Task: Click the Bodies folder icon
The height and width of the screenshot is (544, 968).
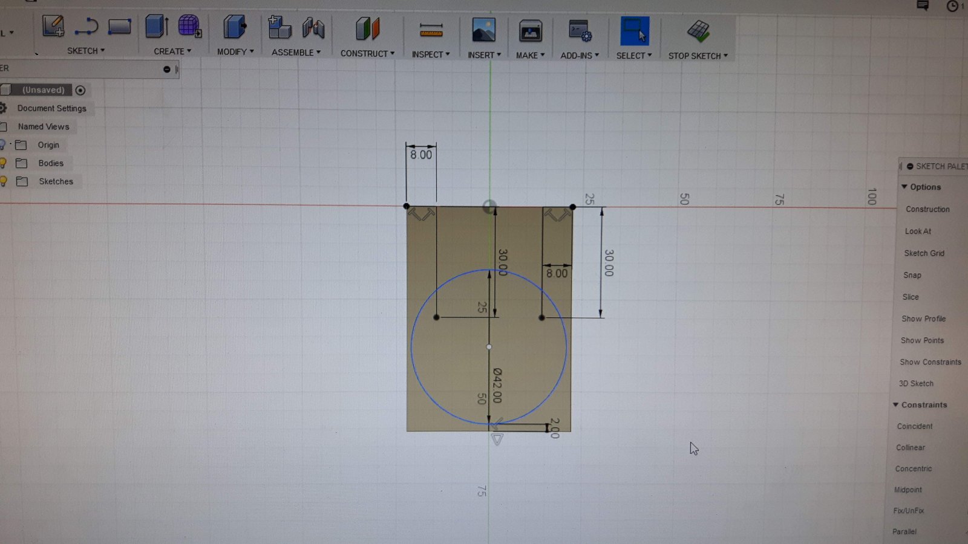Action: click(x=22, y=163)
